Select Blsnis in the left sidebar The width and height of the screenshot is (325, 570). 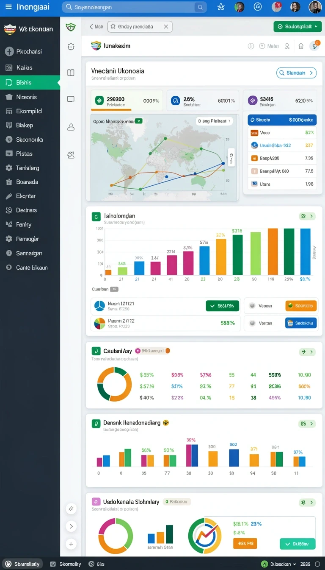pyautogui.click(x=30, y=82)
